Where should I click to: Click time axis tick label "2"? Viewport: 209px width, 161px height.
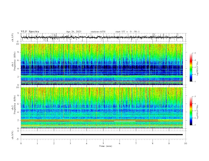(54, 143)
